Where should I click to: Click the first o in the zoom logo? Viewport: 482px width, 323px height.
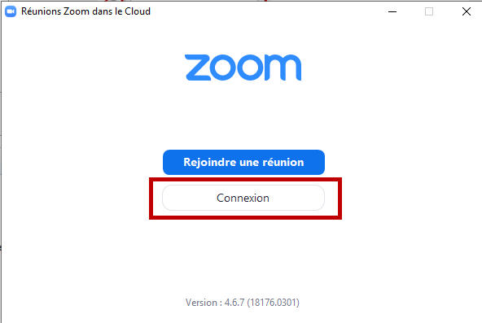pos(224,68)
